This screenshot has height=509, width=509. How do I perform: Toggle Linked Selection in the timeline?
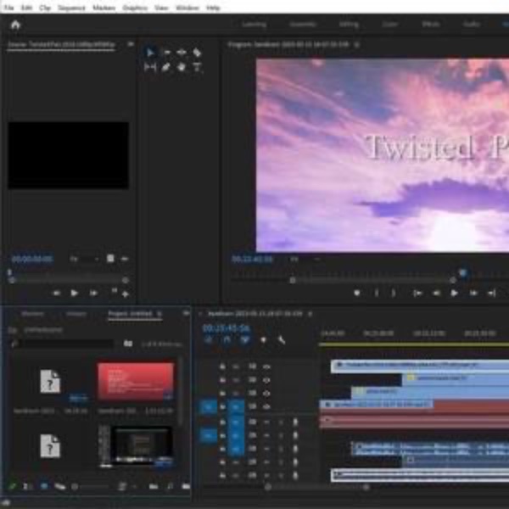pyautogui.click(x=245, y=340)
